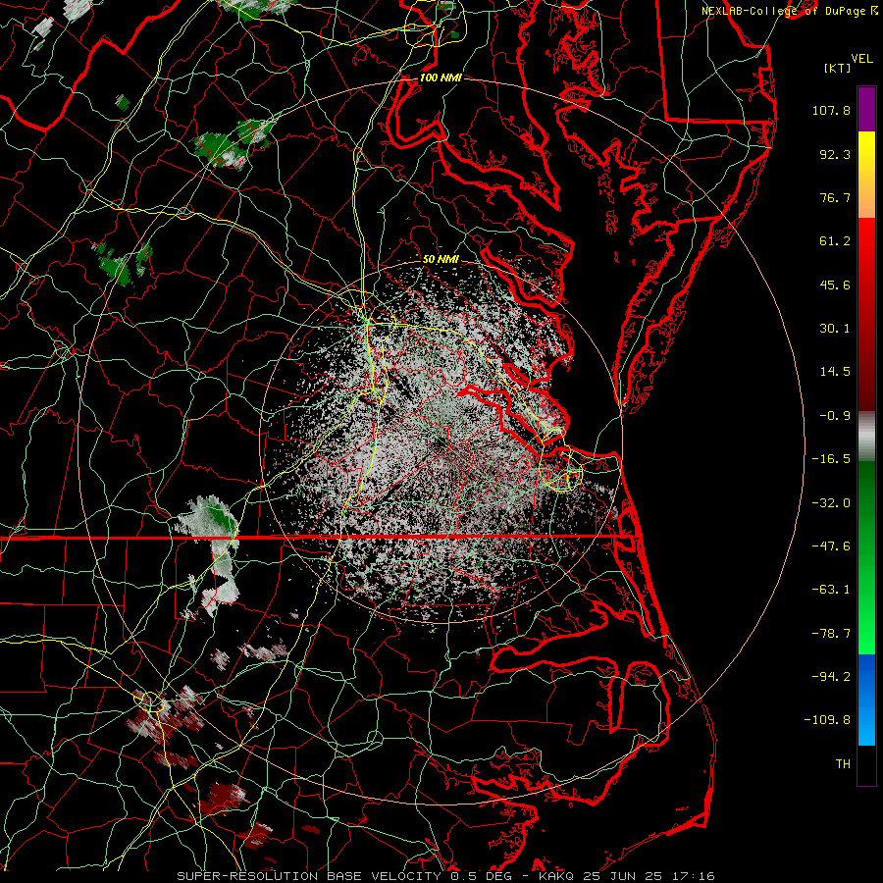Click the 25 JUN 25 17:16 timestamp
The image size is (883, 883).
click(649, 876)
